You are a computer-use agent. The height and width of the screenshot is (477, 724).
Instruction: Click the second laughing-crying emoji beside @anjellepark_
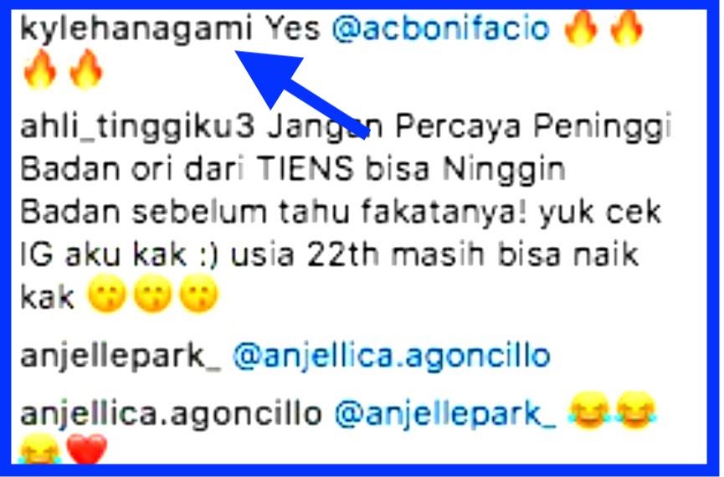[x=635, y=410]
